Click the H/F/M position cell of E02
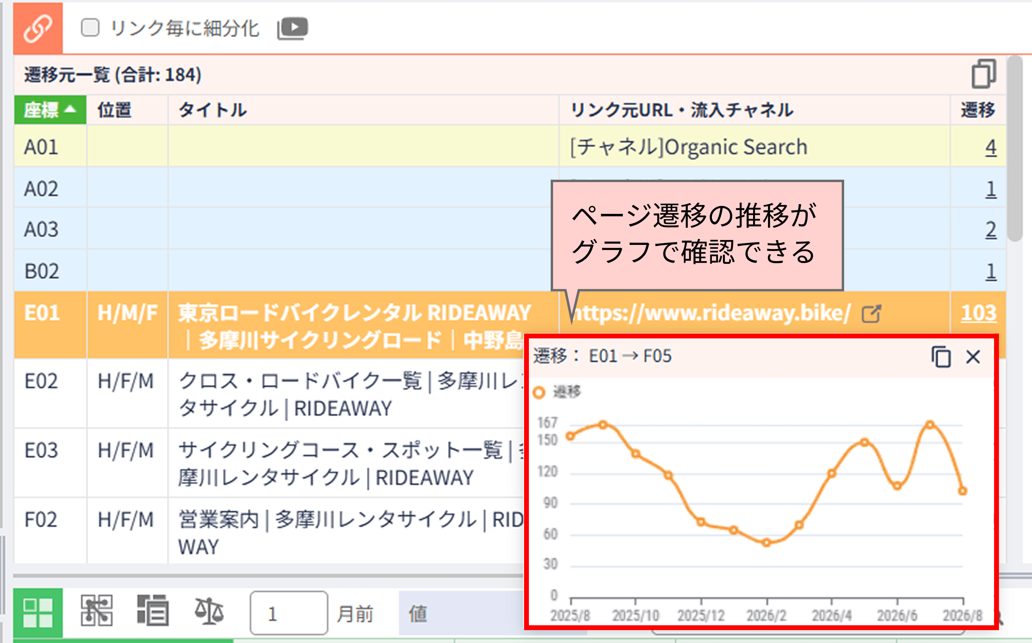 click(127, 393)
